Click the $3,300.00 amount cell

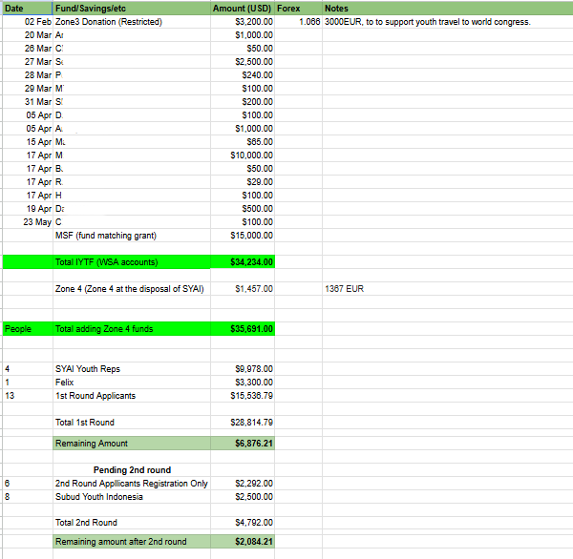(x=243, y=383)
